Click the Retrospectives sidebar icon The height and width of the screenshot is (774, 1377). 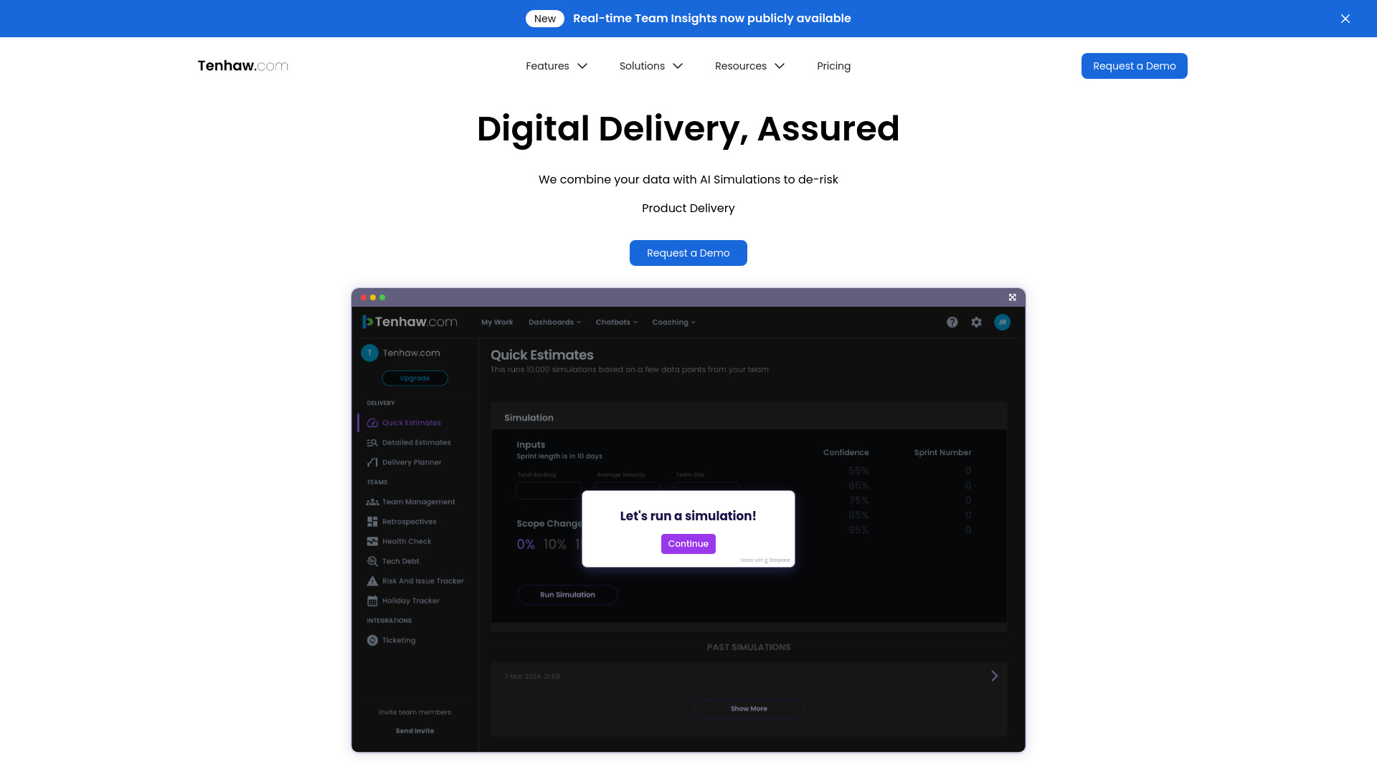point(373,522)
